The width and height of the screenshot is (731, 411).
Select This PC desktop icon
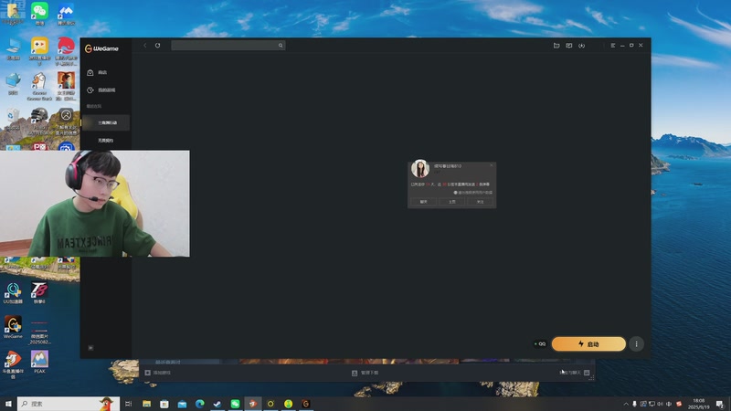(x=13, y=49)
